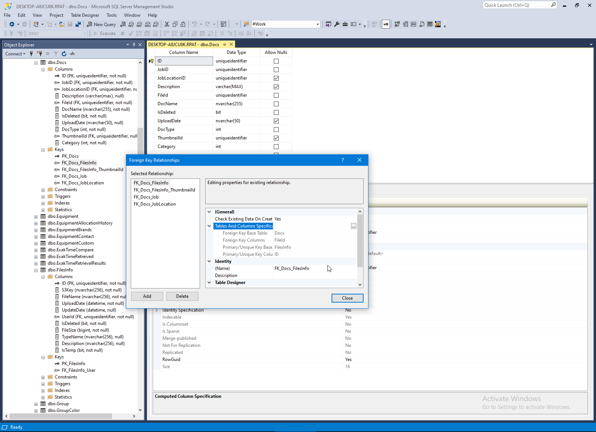
Task: Toggle Allow Nulls for DocName column
Action: (276, 104)
